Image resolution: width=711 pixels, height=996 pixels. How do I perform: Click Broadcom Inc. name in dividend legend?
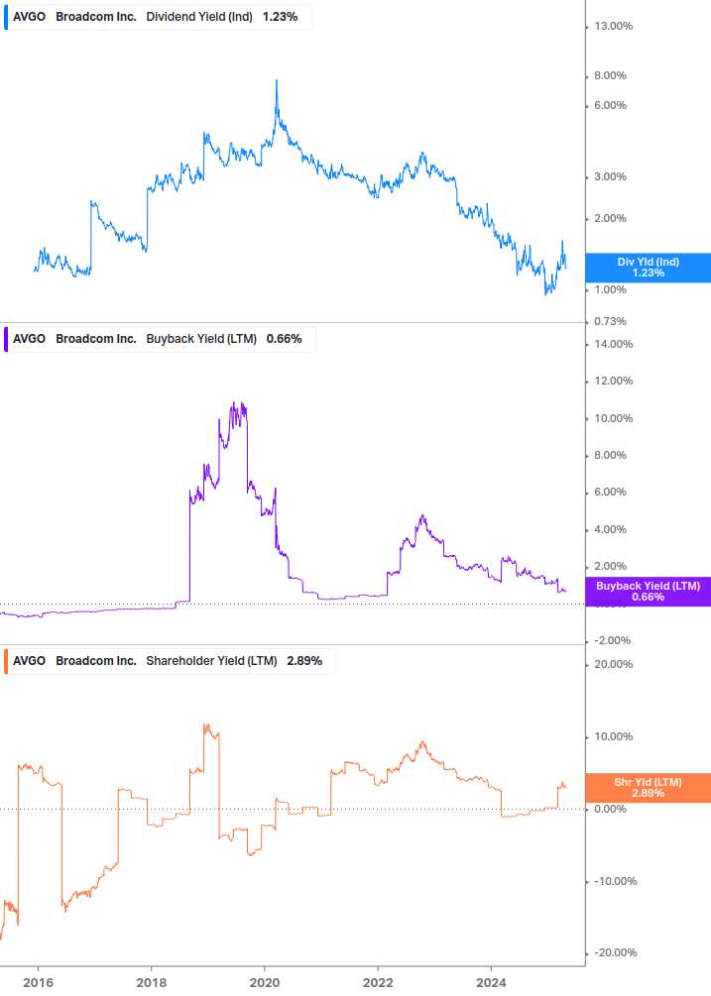coord(96,17)
